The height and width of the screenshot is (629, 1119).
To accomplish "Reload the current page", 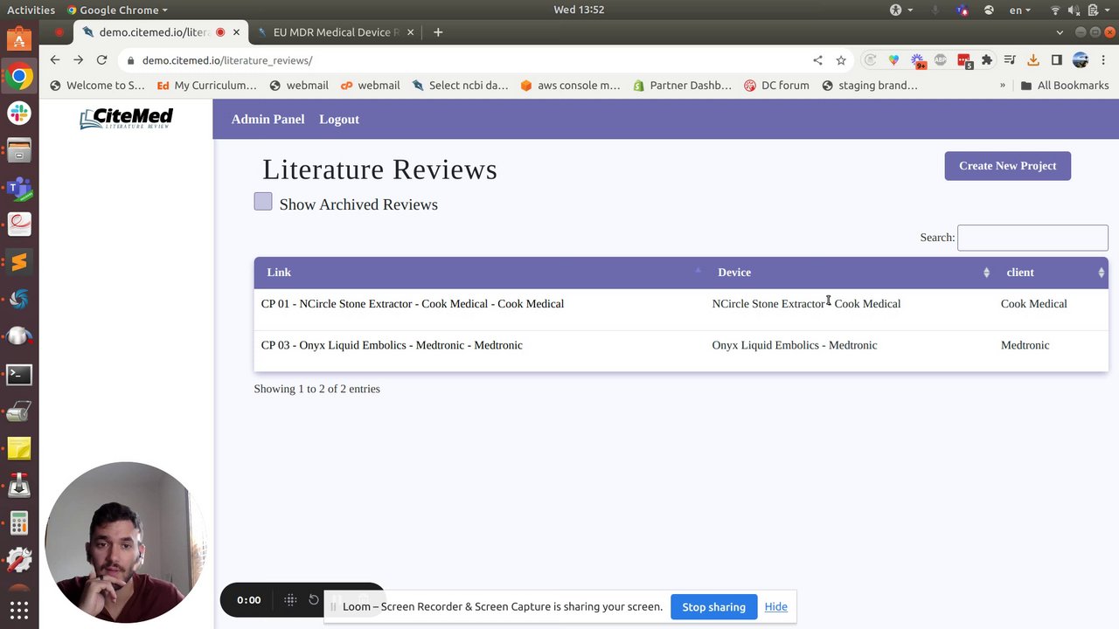I will 101,60.
